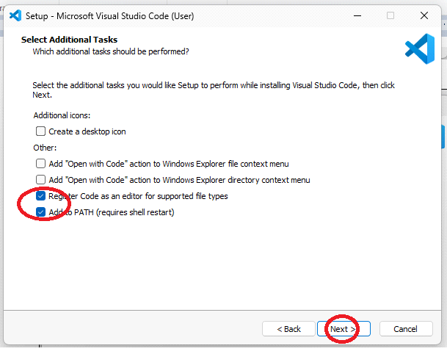447x354 pixels.
Task: Enable the Create a desktop icon checkbox
Action: [41, 131]
